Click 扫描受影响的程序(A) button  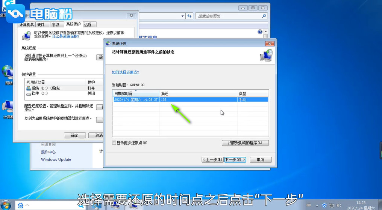click(x=245, y=143)
